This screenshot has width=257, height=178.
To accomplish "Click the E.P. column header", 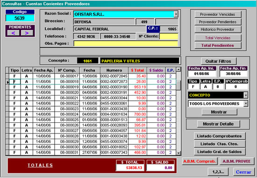I will [171, 70].
